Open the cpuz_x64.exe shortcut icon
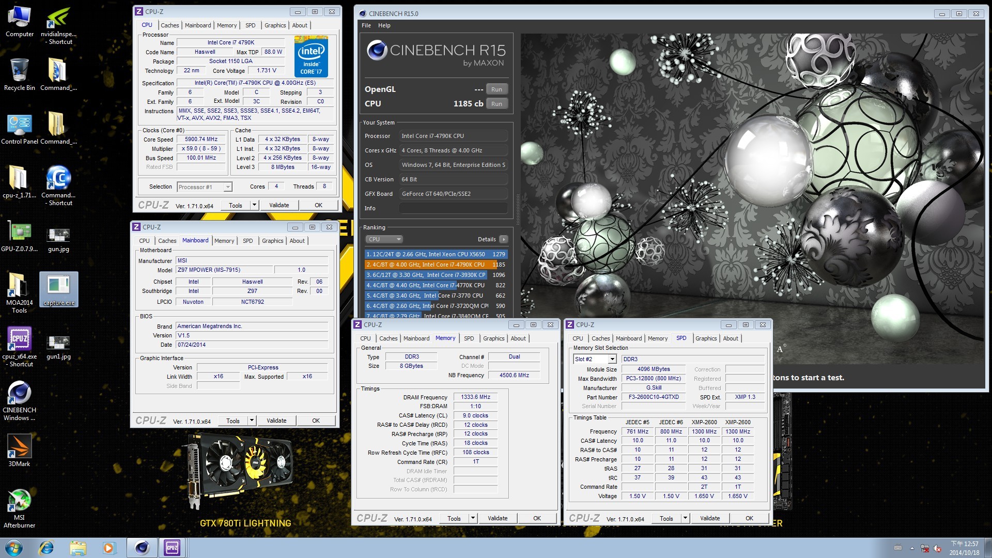The height and width of the screenshot is (558, 992). pos(20,347)
